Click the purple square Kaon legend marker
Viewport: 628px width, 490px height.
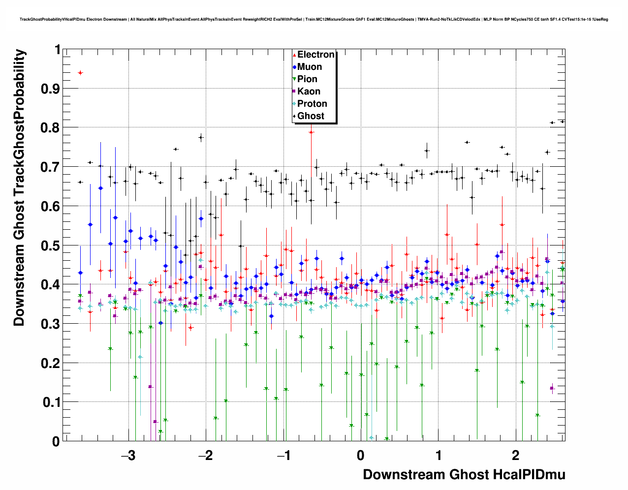coord(294,92)
